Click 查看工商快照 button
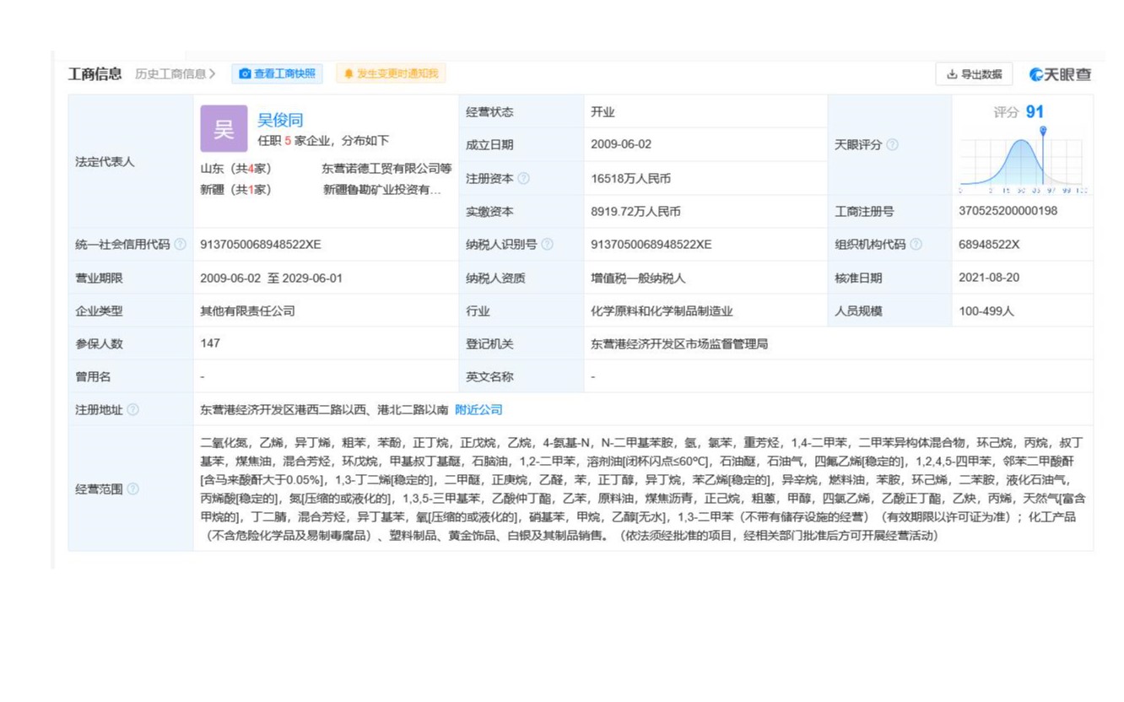 [278, 74]
